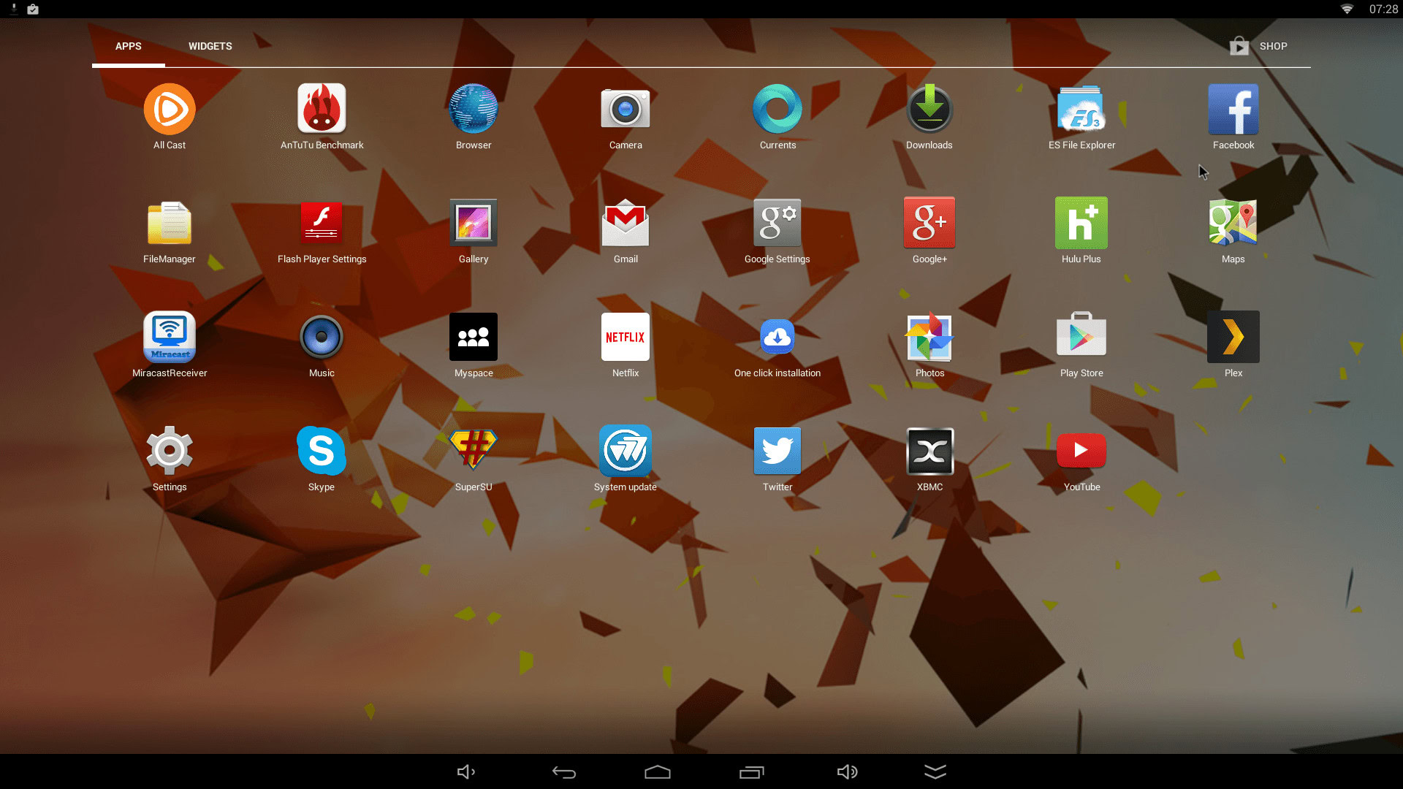Viewport: 1403px width, 789px height.
Task: Tap the Play Store notification icon in status bar
Action: coord(33,9)
